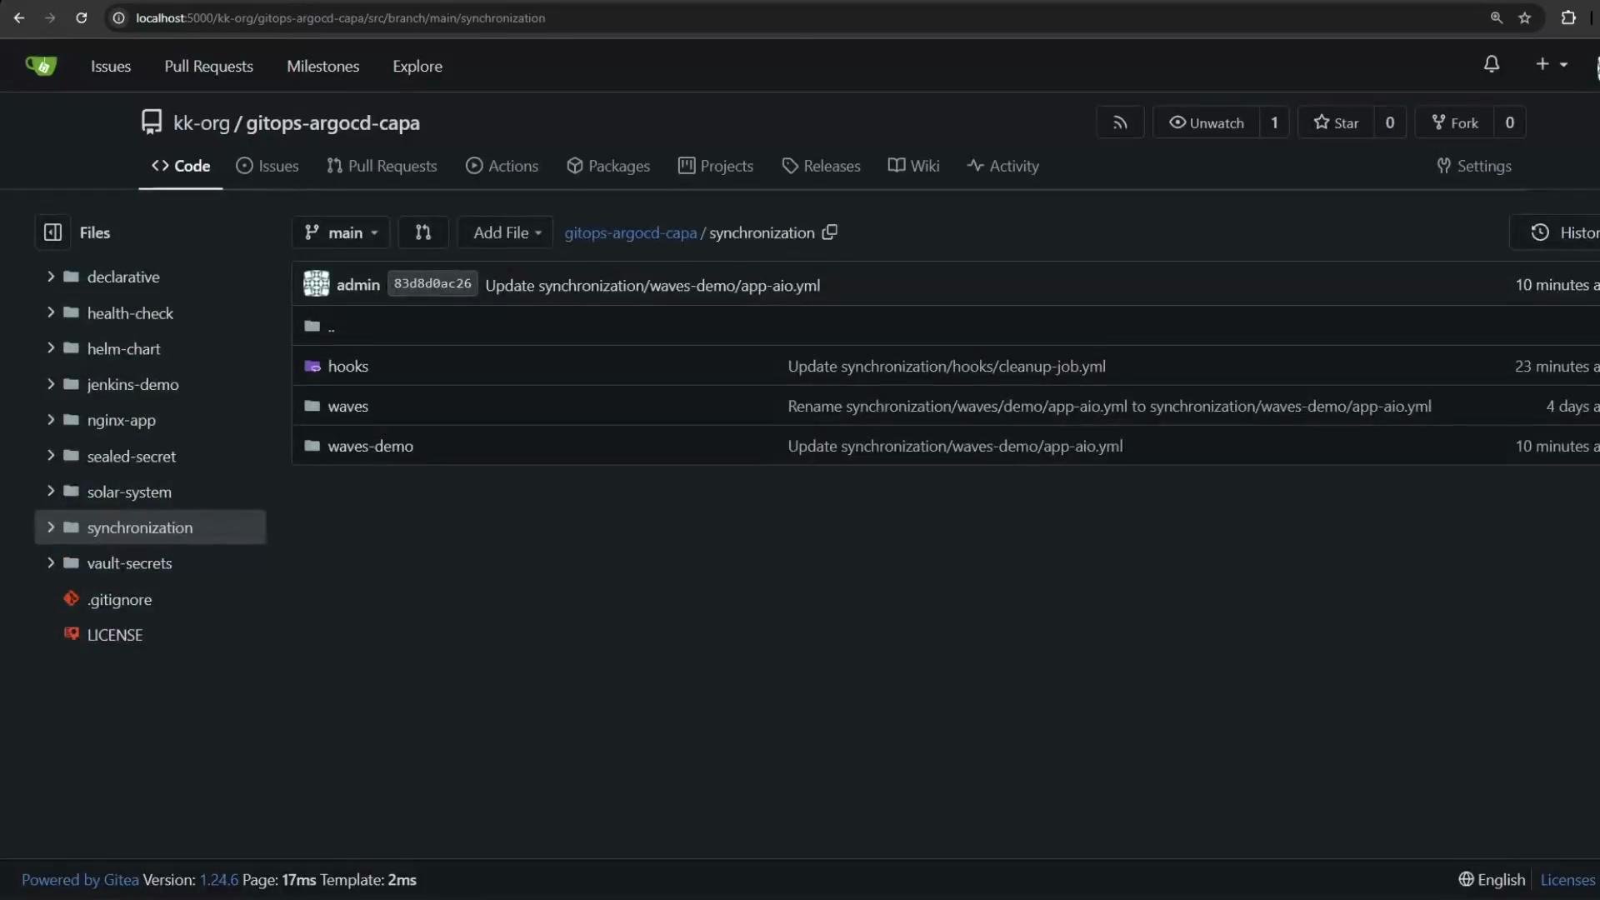Toggle the Files sidebar panel icon
This screenshot has height=900, width=1600.
coord(52,232)
